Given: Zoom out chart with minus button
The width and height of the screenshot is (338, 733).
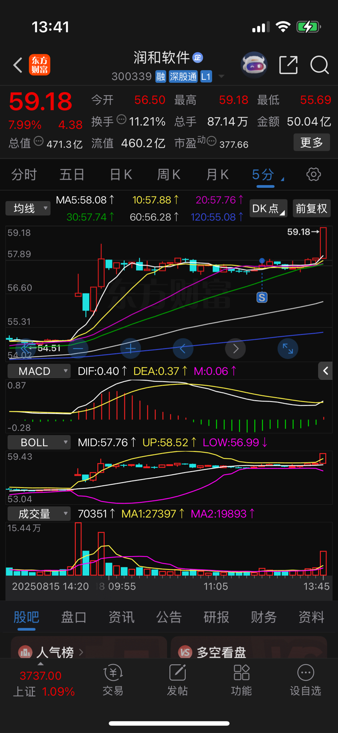Looking at the screenshot, I should (78, 349).
